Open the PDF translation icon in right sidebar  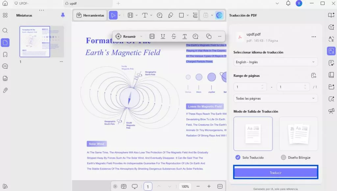(x=331, y=51)
